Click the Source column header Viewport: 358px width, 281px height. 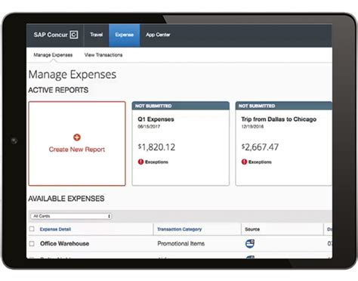coord(252,229)
